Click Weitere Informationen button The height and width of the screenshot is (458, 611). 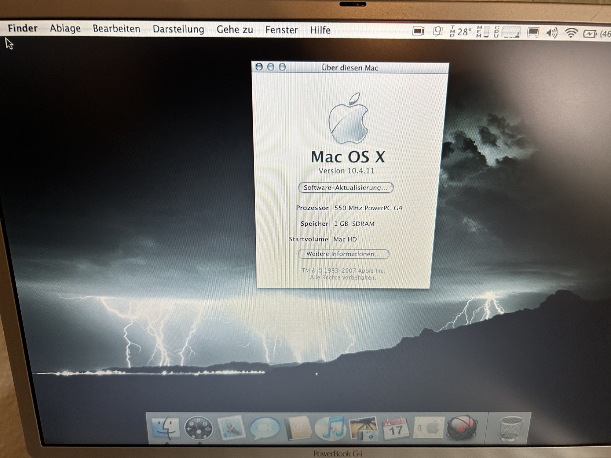tap(343, 254)
